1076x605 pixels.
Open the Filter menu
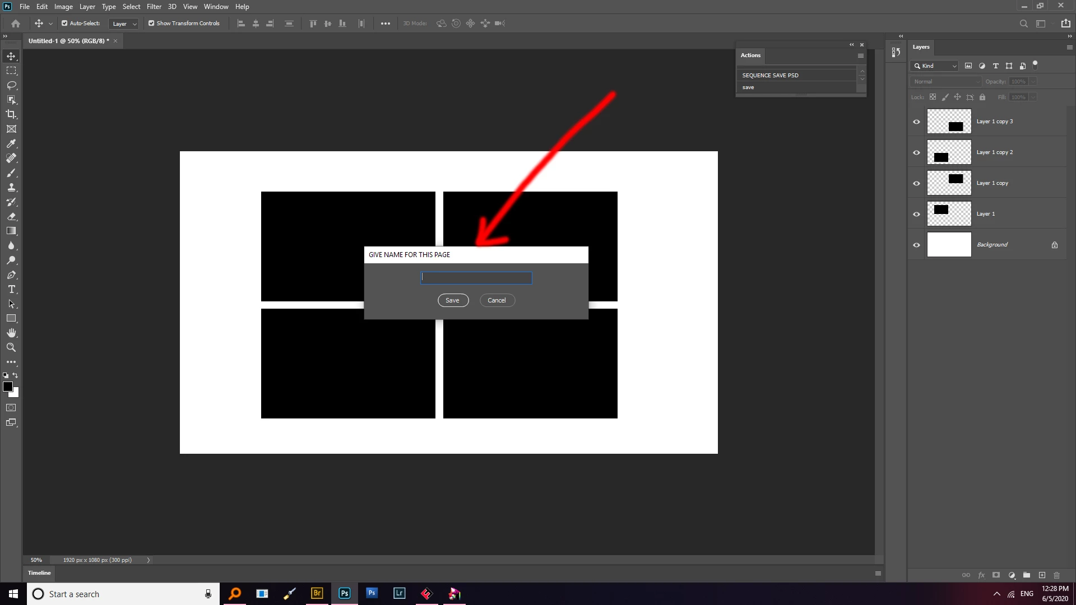pos(154,7)
